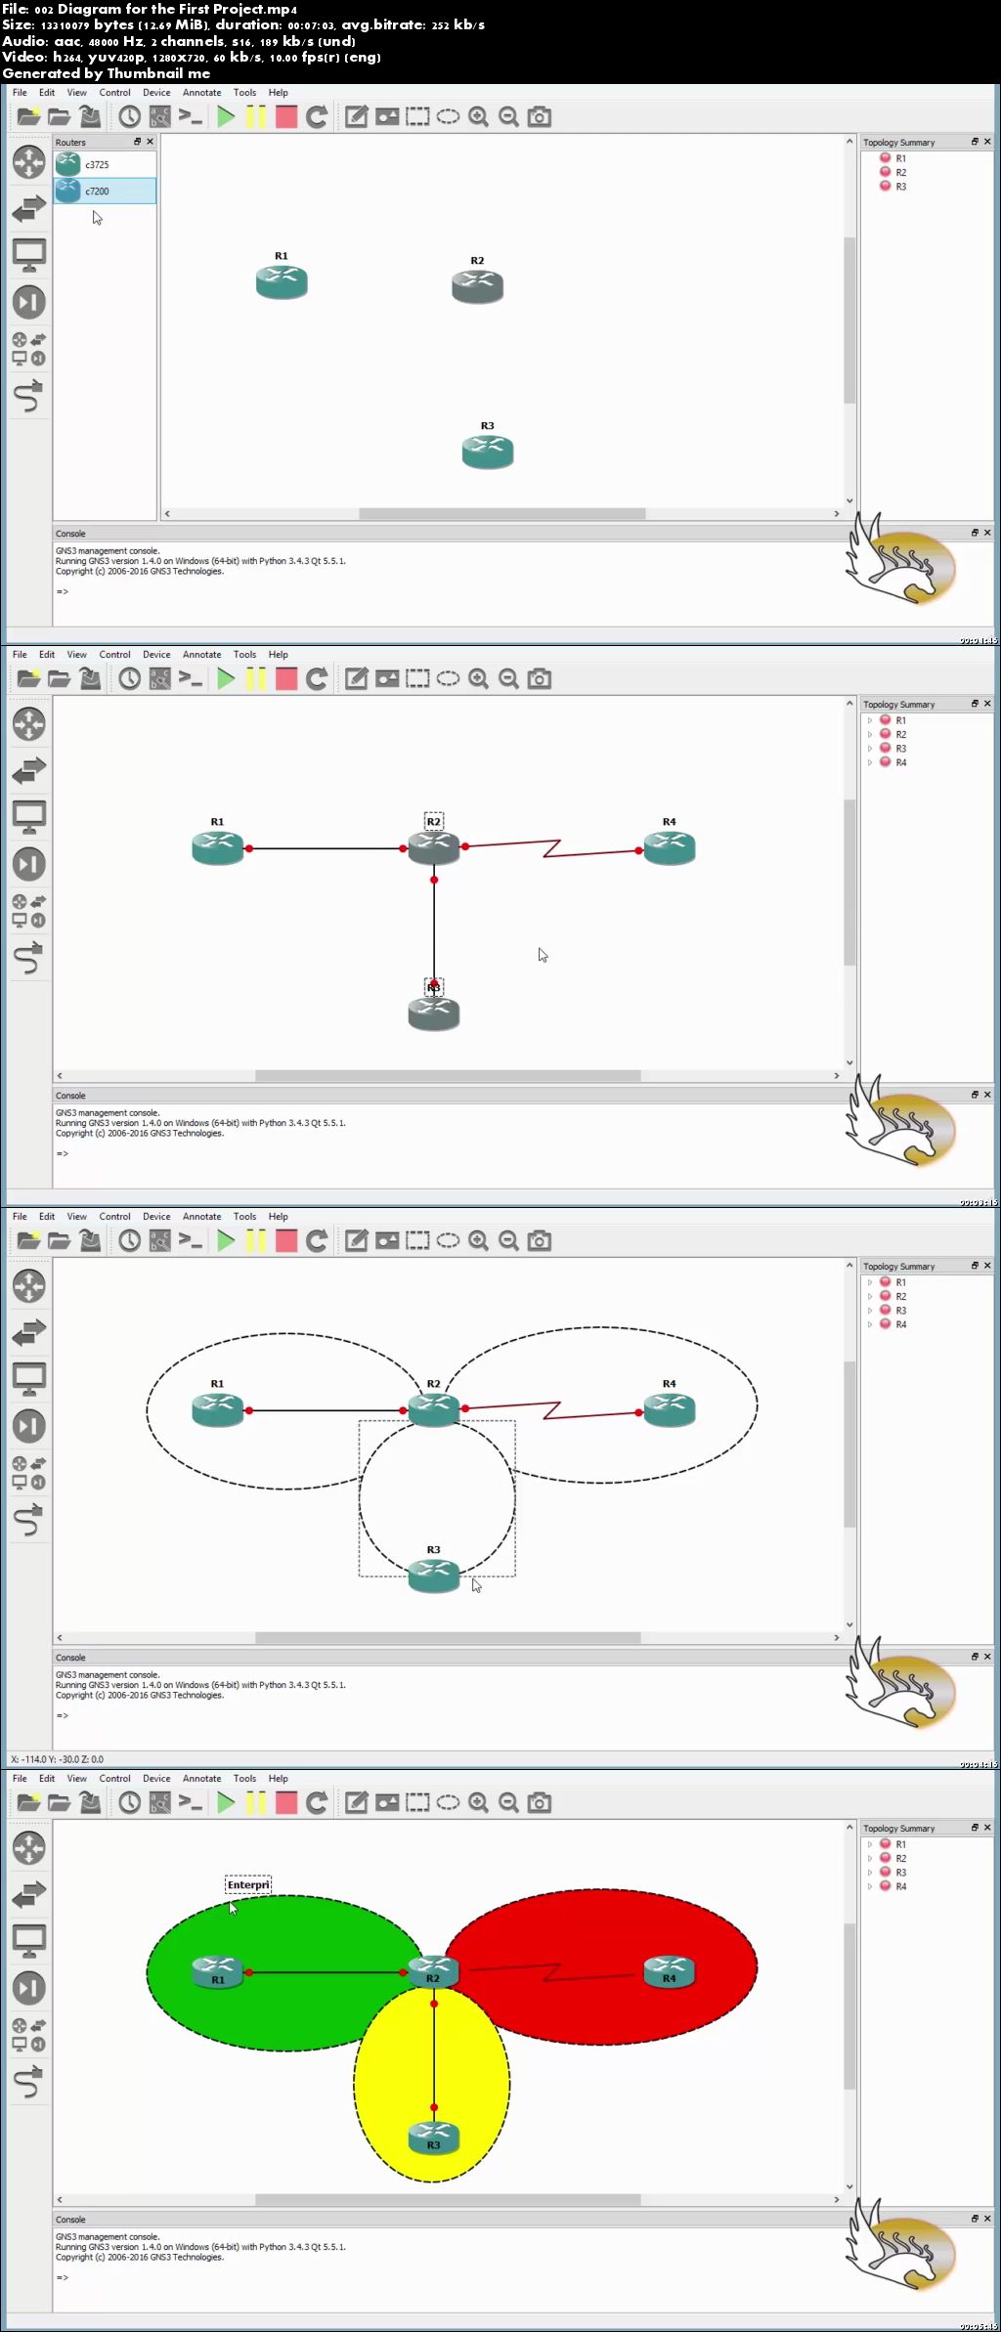1001x2332 pixels.
Task: Click the Enterpri text label in fourth frame
Action: 248,1885
